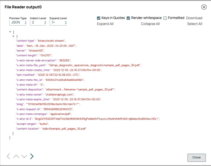Turn off Render whitespace
The image size is (211, 166).
click(128, 18)
